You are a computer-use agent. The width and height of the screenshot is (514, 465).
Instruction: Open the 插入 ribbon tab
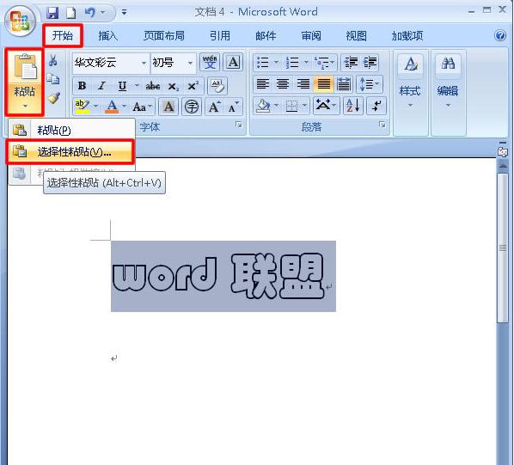click(108, 36)
